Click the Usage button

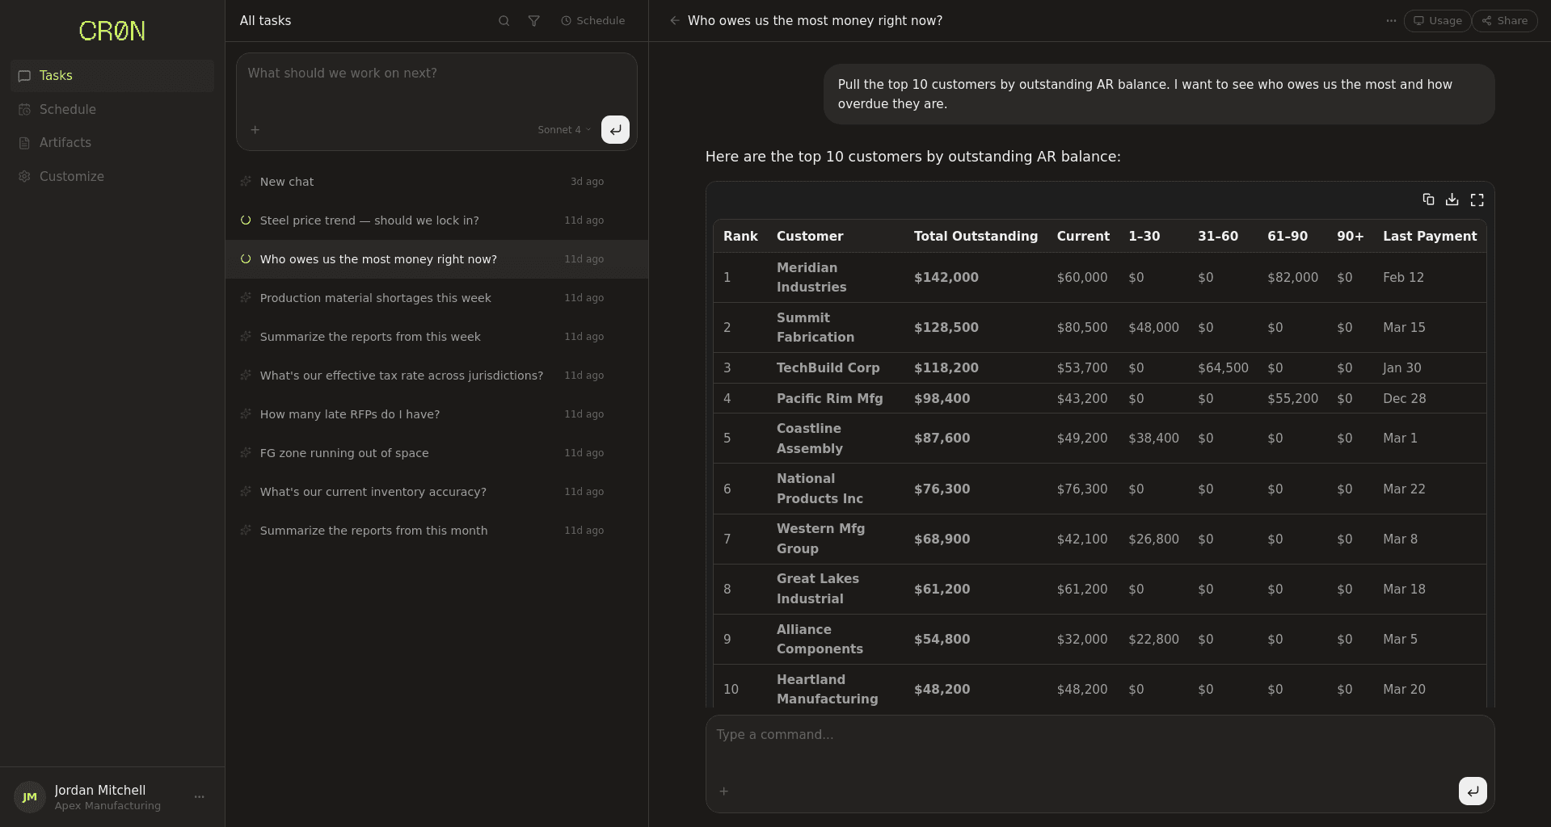[x=1437, y=21]
